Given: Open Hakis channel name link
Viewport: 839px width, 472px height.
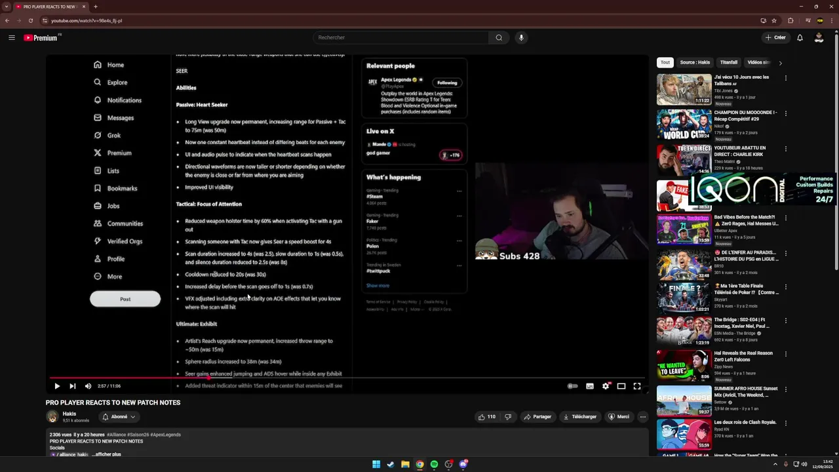Looking at the screenshot, I should pos(69,414).
